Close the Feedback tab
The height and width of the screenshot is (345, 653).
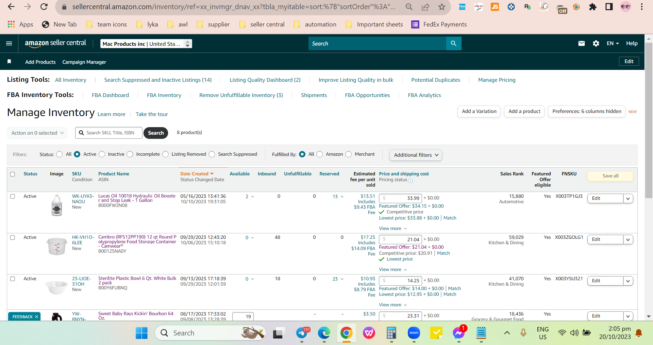(36, 317)
